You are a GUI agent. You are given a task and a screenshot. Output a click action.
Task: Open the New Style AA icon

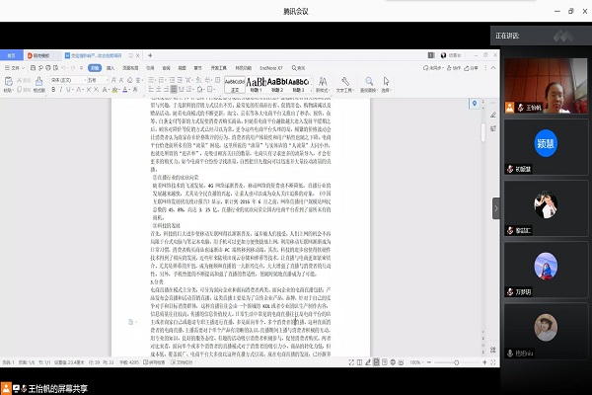point(323,84)
